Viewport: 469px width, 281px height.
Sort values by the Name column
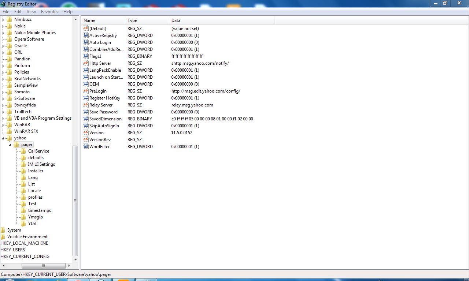click(104, 20)
